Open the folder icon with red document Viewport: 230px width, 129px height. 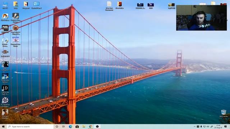[26, 5]
